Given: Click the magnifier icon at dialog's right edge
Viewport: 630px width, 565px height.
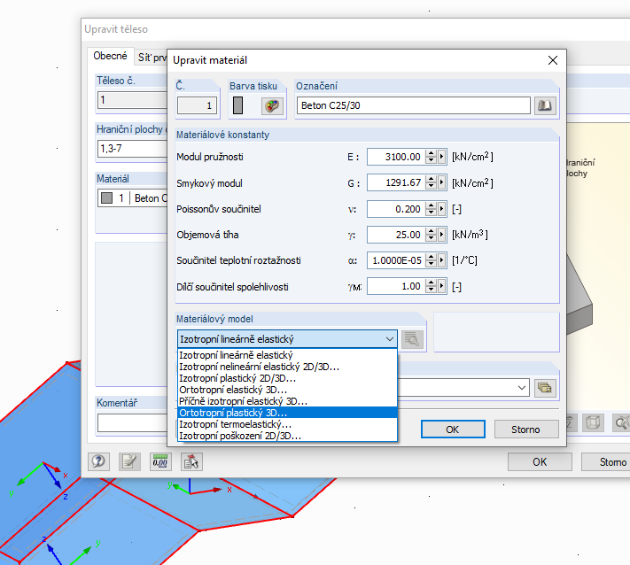Looking at the screenshot, I should click(621, 422).
